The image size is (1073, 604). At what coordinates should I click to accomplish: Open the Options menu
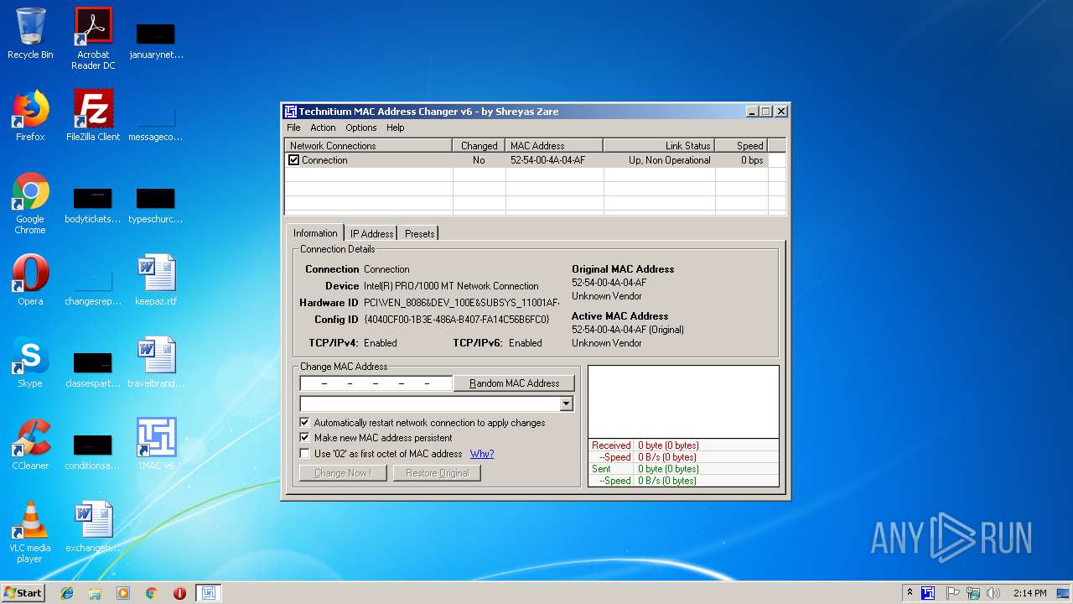pos(361,128)
